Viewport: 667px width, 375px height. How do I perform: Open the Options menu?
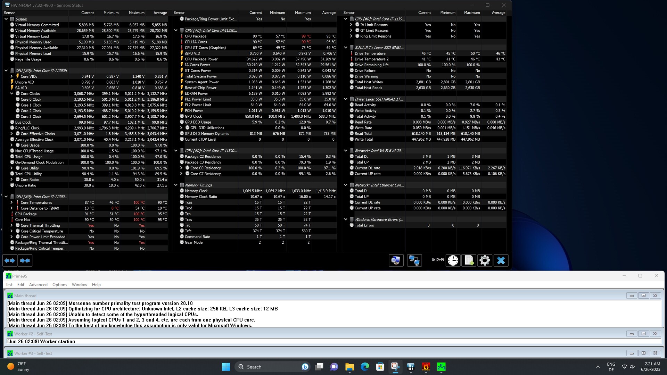(x=60, y=285)
